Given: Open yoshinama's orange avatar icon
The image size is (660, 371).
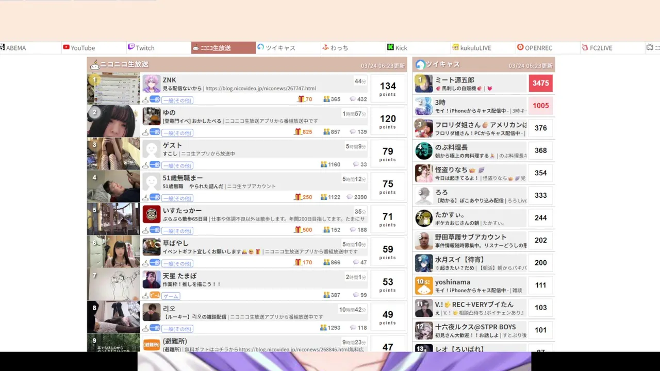Looking at the screenshot, I should [424, 285].
